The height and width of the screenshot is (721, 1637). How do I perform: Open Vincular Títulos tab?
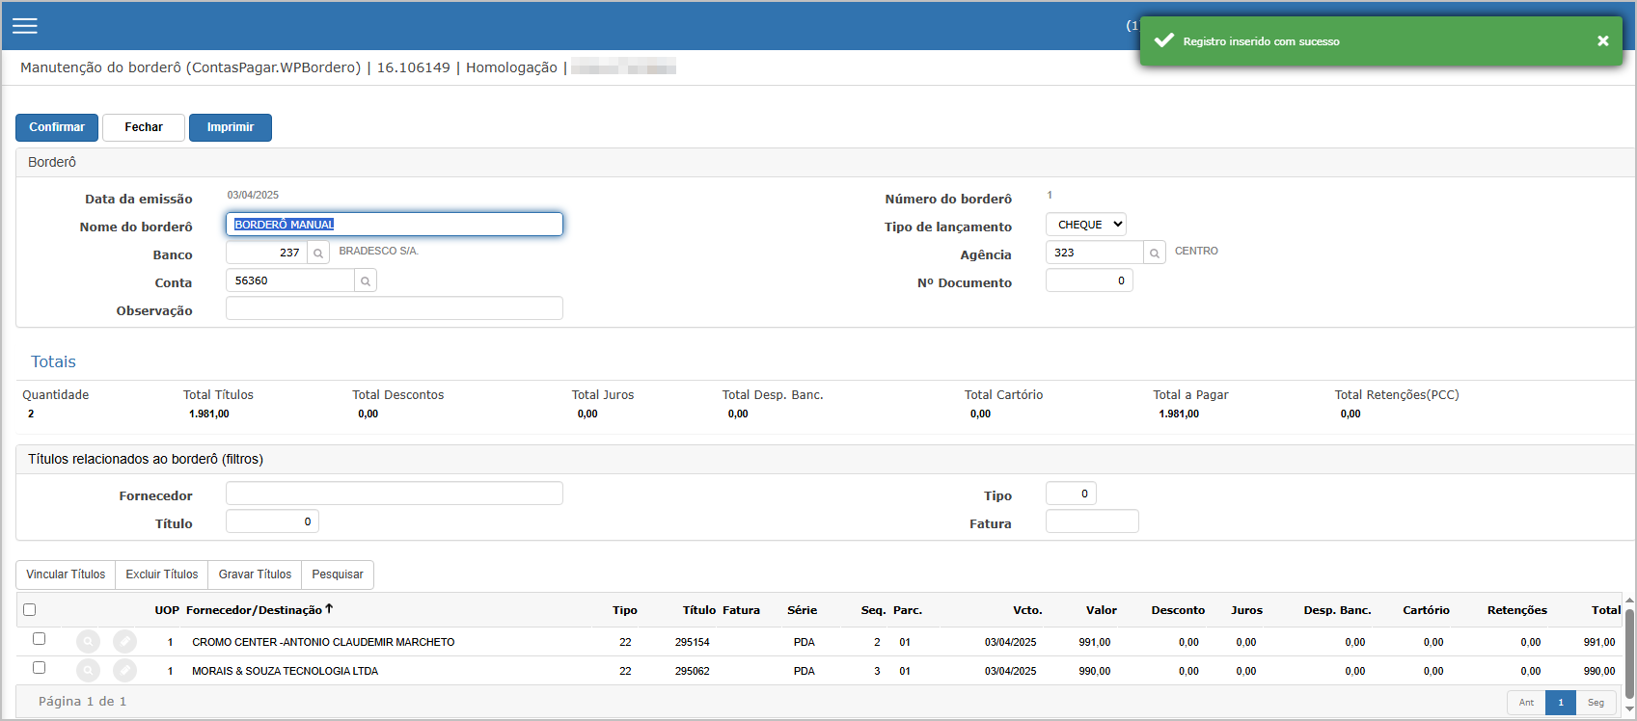click(x=66, y=574)
